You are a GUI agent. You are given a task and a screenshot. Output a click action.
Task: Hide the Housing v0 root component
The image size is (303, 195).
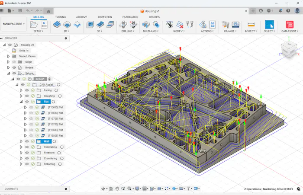pyautogui.click(x=10, y=45)
